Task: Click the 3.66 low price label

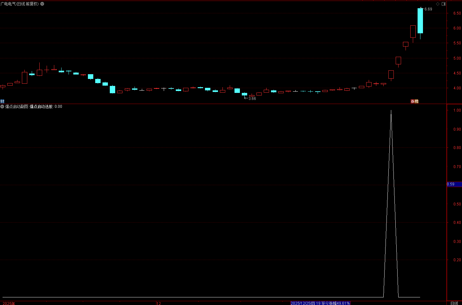Action: (252, 99)
